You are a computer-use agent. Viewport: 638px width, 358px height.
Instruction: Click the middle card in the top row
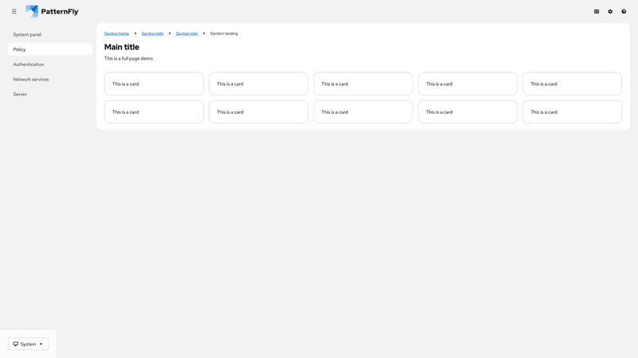[x=363, y=84]
